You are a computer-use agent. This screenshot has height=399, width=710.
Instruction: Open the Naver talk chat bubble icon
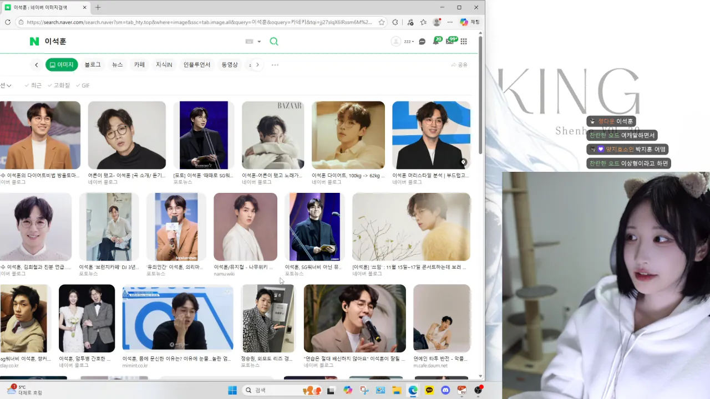tap(422, 42)
